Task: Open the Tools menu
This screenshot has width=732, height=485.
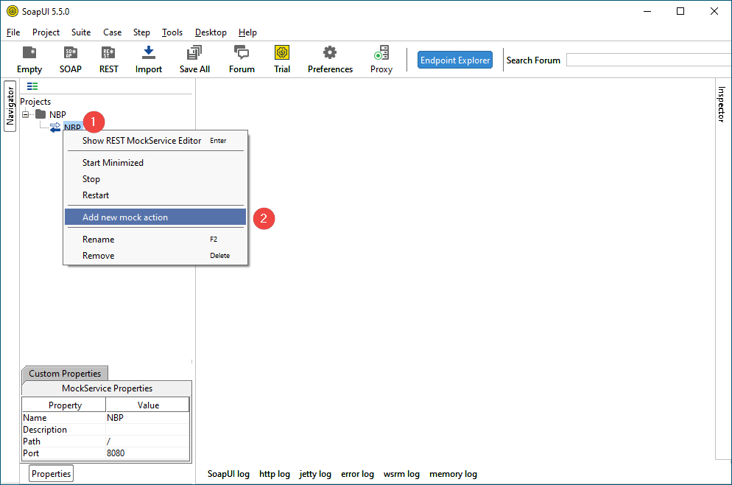Action: pyautogui.click(x=172, y=32)
